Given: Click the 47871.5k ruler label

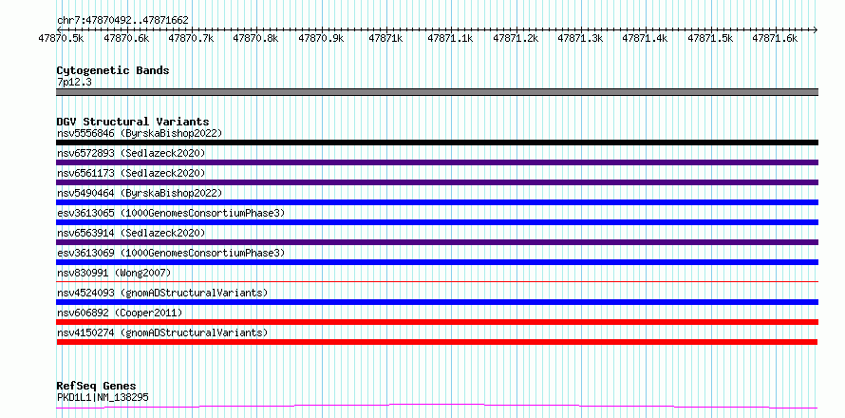Looking at the screenshot, I should tap(710, 38).
